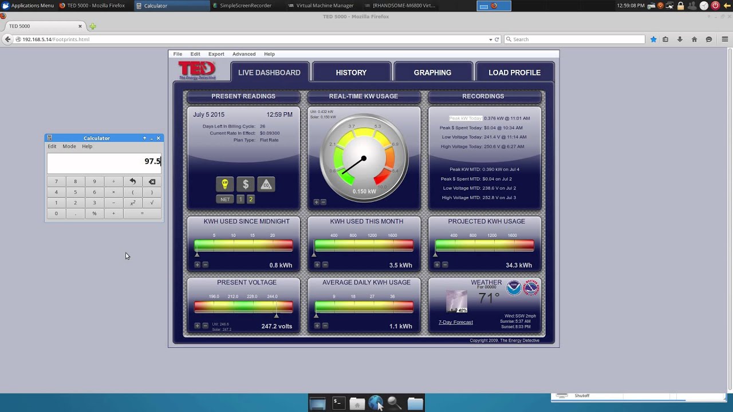Click the Firefox Search field

click(x=574, y=39)
